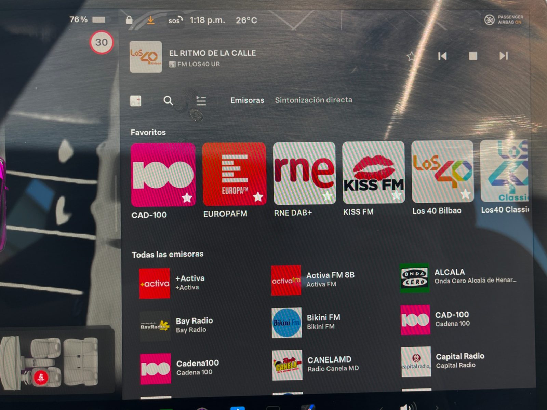Tune to Bikini FM name
Image resolution: width=547 pixels, height=410 pixels.
[x=323, y=317]
